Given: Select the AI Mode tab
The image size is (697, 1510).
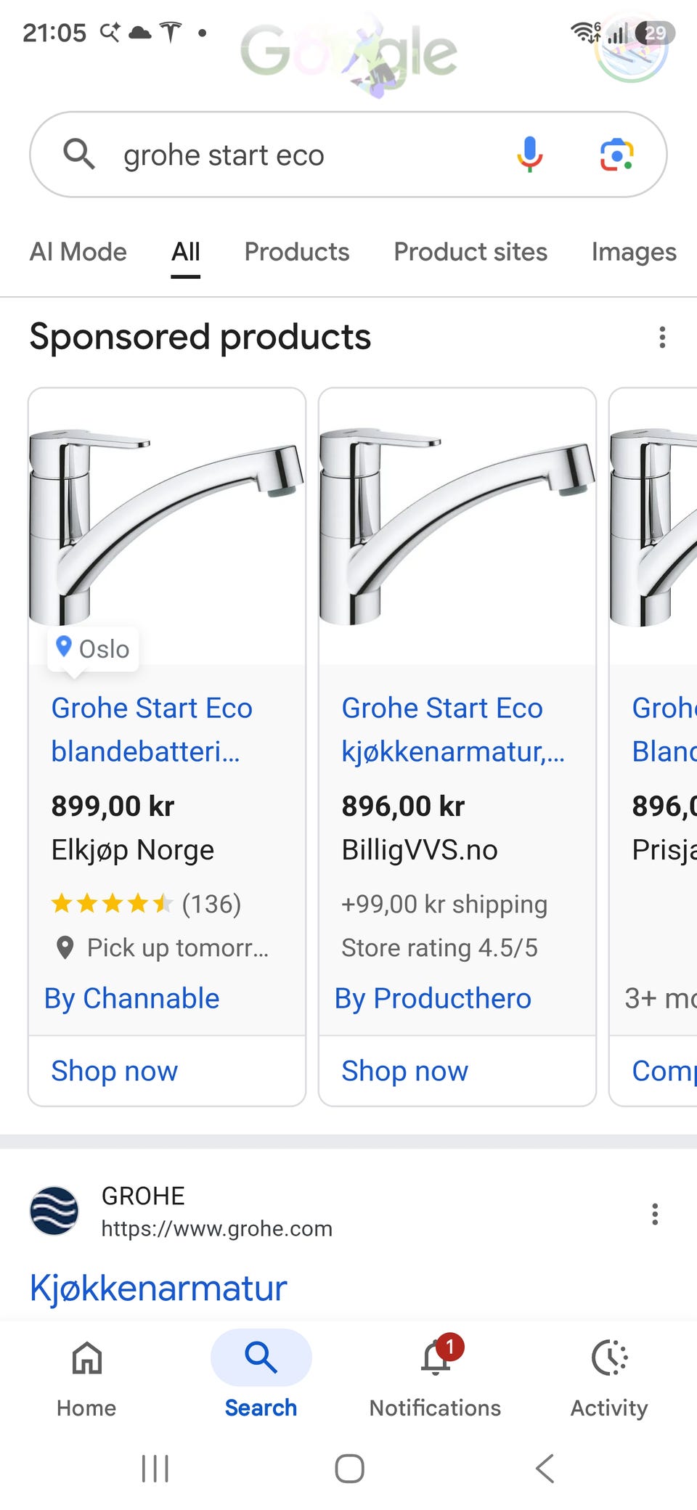Looking at the screenshot, I should coord(78,252).
